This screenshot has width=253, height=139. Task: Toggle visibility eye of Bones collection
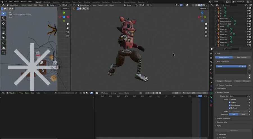[242, 67]
